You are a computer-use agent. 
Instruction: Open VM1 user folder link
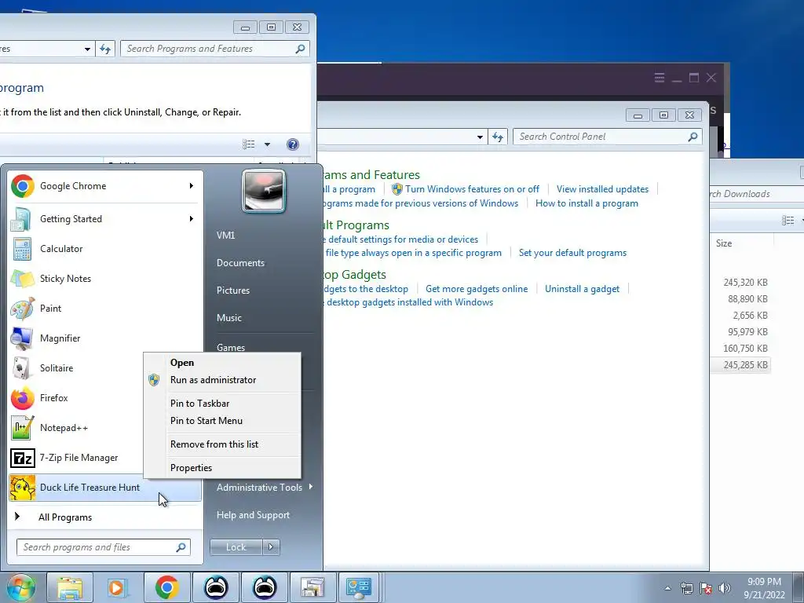[x=225, y=236]
